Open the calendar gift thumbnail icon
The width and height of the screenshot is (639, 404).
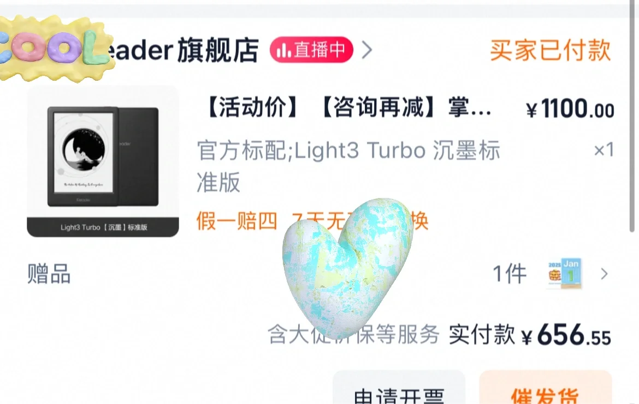(x=565, y=273)
